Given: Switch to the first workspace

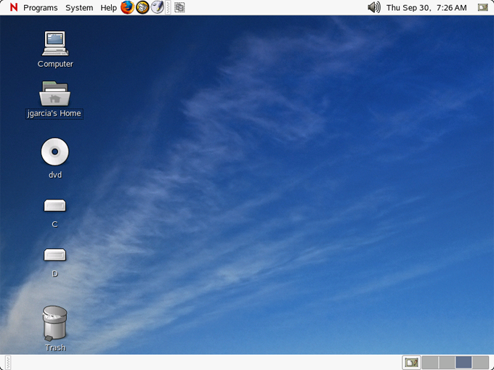Looking at the screenshot, I should (430, 363).
